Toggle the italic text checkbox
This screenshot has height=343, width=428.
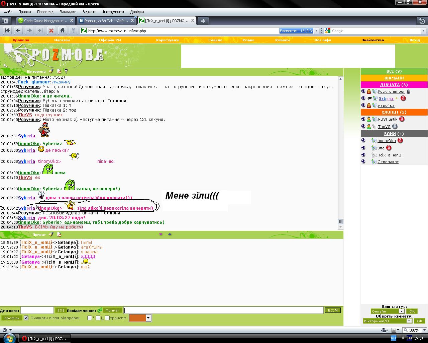90,318
